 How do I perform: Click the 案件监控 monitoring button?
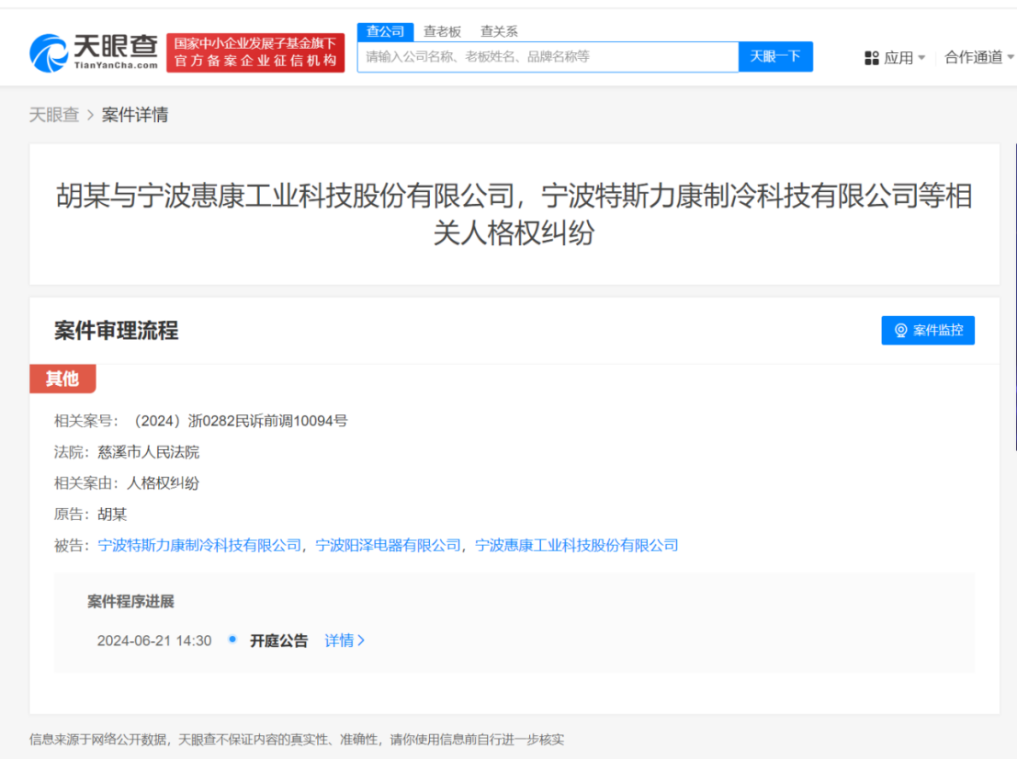click(x=928, y=331)
